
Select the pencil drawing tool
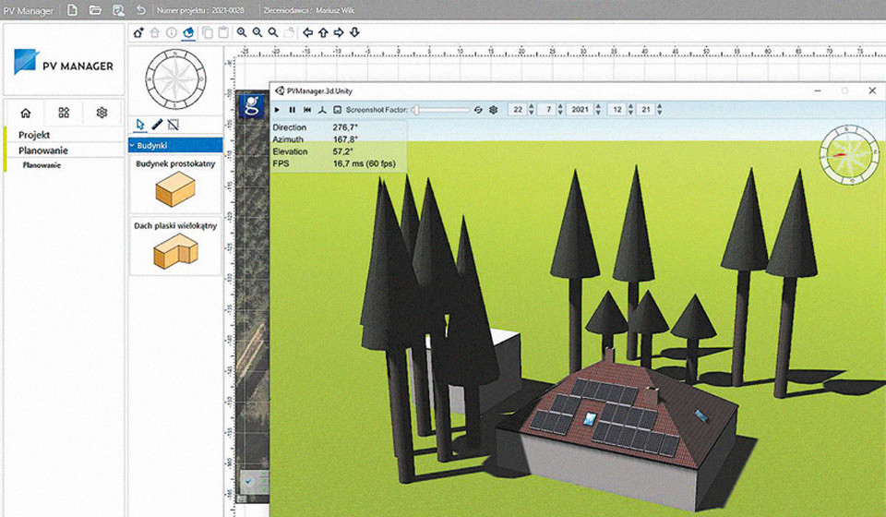tap(157, 125)
